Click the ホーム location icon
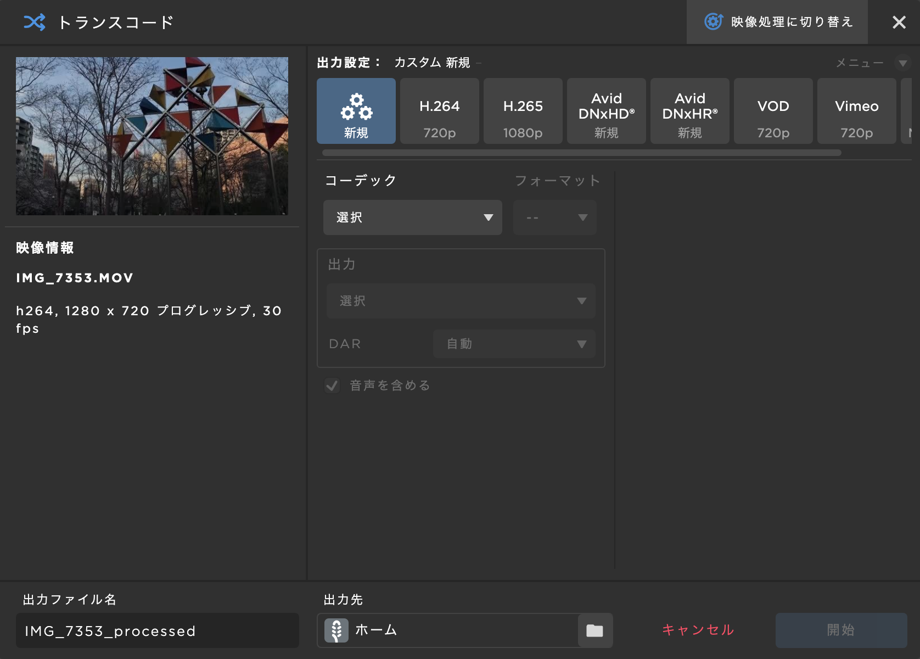Screen dimensions: 920x659 pos(336,630)
